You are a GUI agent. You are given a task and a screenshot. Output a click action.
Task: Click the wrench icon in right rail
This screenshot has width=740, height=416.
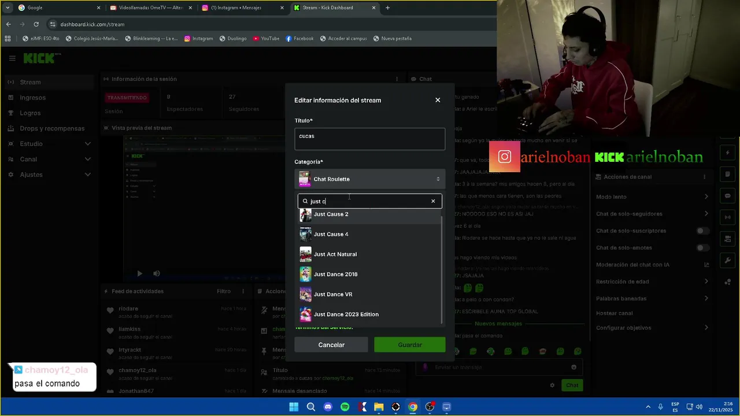click(728, 261)
